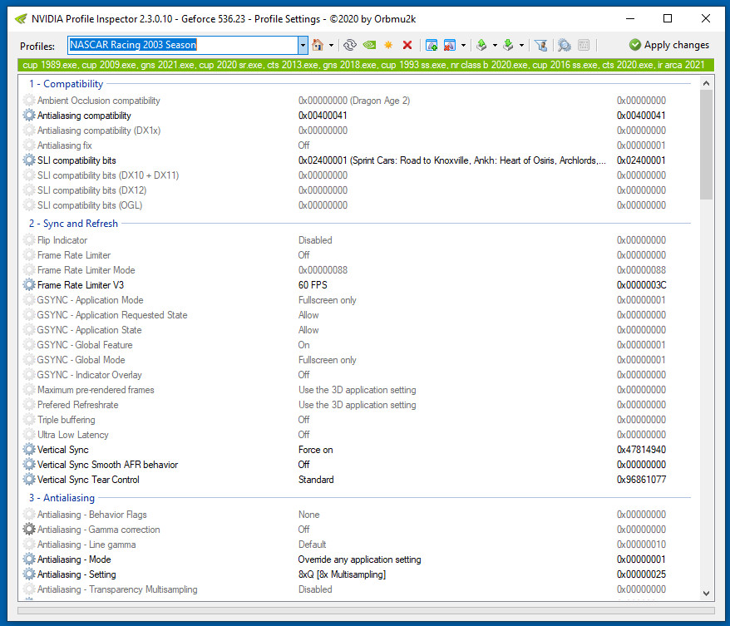Select the Antialiasing compatibility setting row
This screenshot has height=626, width=730.
pyautogui.click(x=358, y=116)
